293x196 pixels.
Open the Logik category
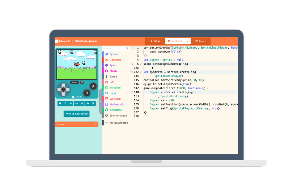pos(116,93)
